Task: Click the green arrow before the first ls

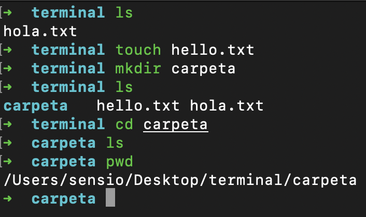Action: pyautogui.click(x=7, y=12)
